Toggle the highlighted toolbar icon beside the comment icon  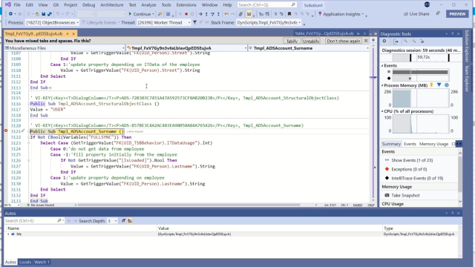click(249, 14)
